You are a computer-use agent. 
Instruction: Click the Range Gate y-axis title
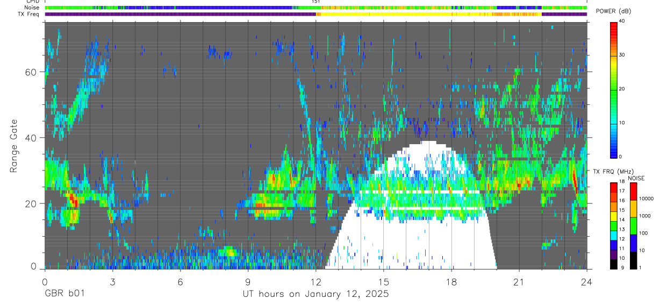tap(15, 146)
